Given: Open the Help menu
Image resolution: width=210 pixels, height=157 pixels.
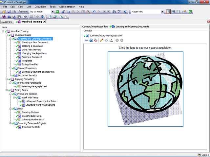Looking at the screenshot, I should [81, 7].
